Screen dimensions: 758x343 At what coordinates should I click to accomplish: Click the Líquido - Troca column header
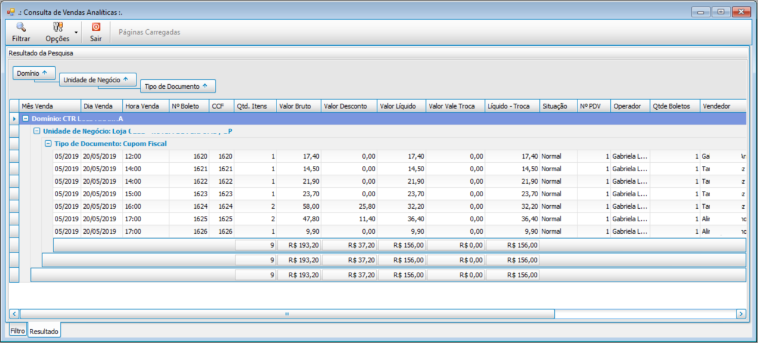[x=512, y=106]
